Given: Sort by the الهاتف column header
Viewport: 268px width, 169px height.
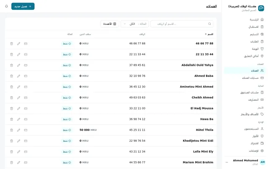Looking at the screenshot, I should (x=142, y=34).
